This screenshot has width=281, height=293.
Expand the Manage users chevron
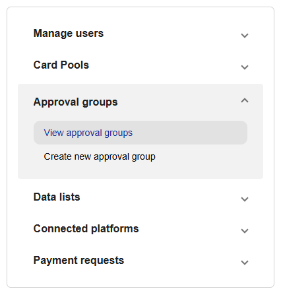(245, 36)
